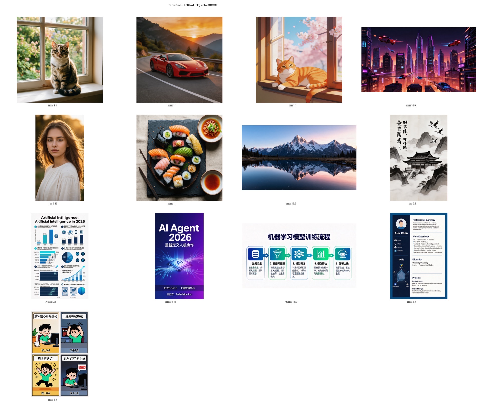This screenshot has height=409, width=481.
Task: Open the woman portrait in golden light
Action: (x=60, y=158)
